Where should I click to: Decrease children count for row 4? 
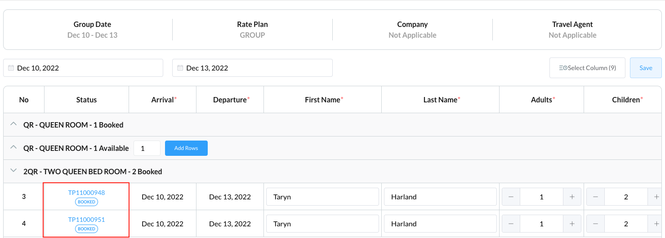coord(595,224)
